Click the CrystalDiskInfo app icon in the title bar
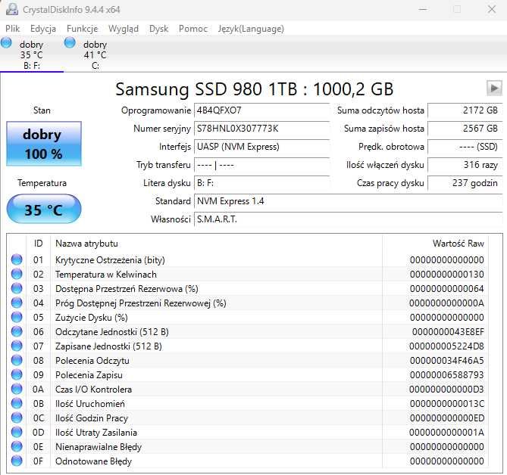The image size is (507, 475). pos(12,9)
